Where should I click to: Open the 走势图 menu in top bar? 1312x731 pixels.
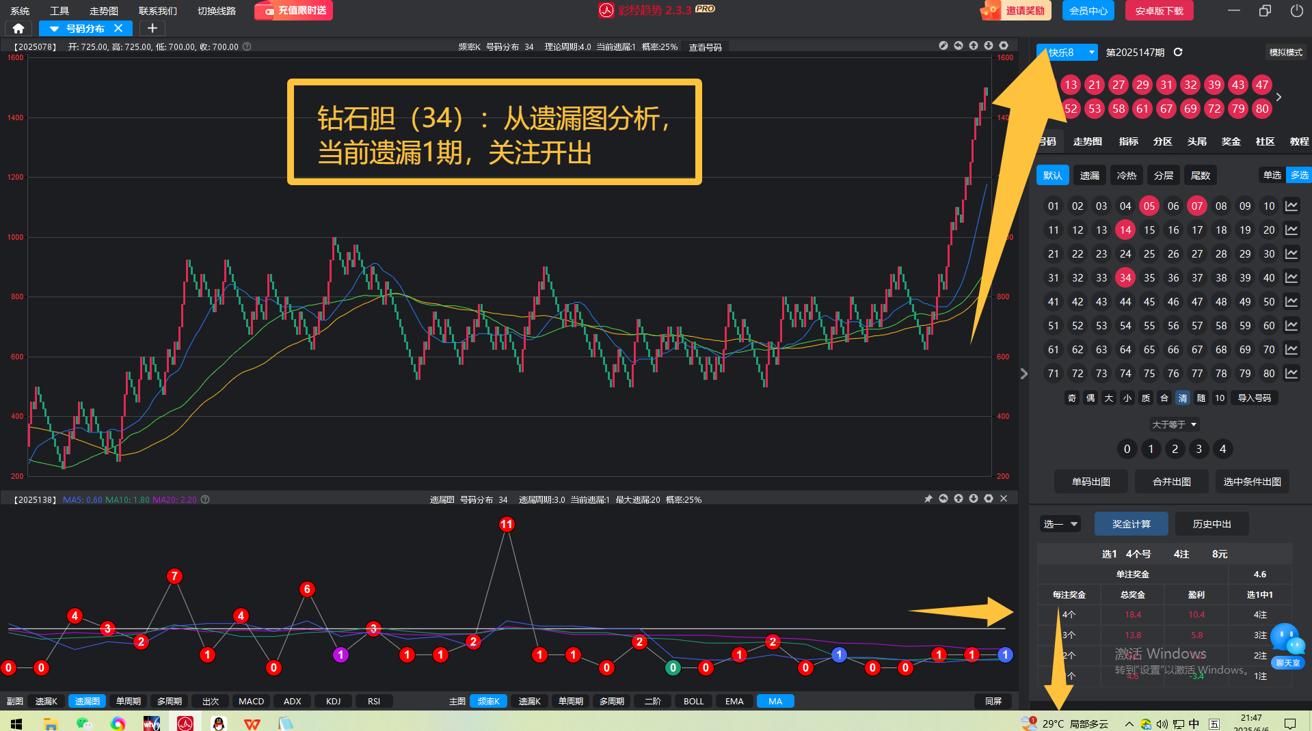pyautogui.click(x=104, y=11)
